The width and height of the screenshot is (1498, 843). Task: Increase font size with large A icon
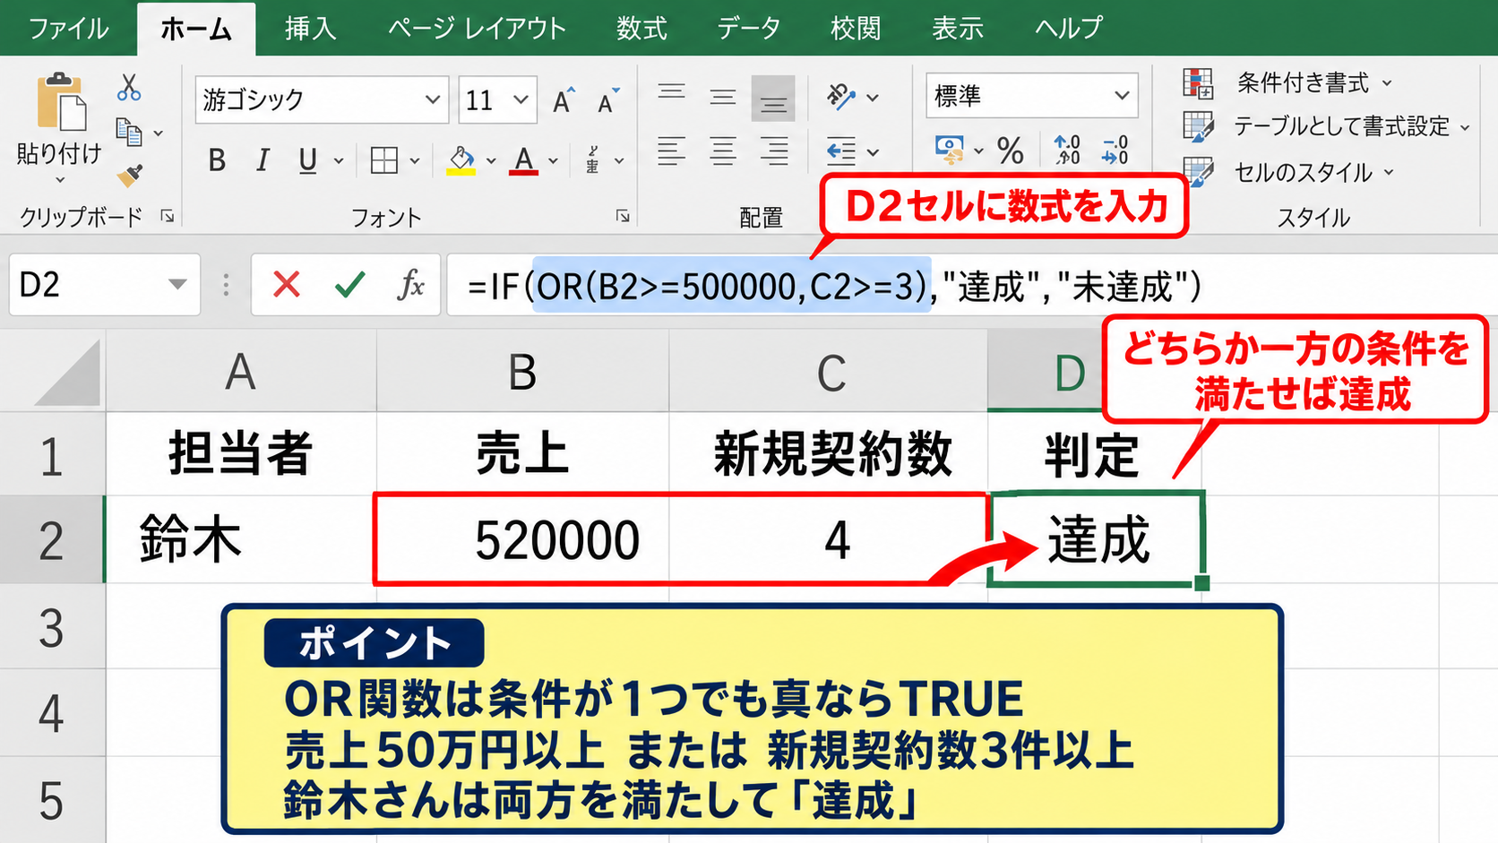564,100
